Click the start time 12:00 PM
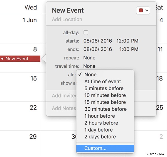Screen dimensions: 167x157 click(x=127, y=41)
